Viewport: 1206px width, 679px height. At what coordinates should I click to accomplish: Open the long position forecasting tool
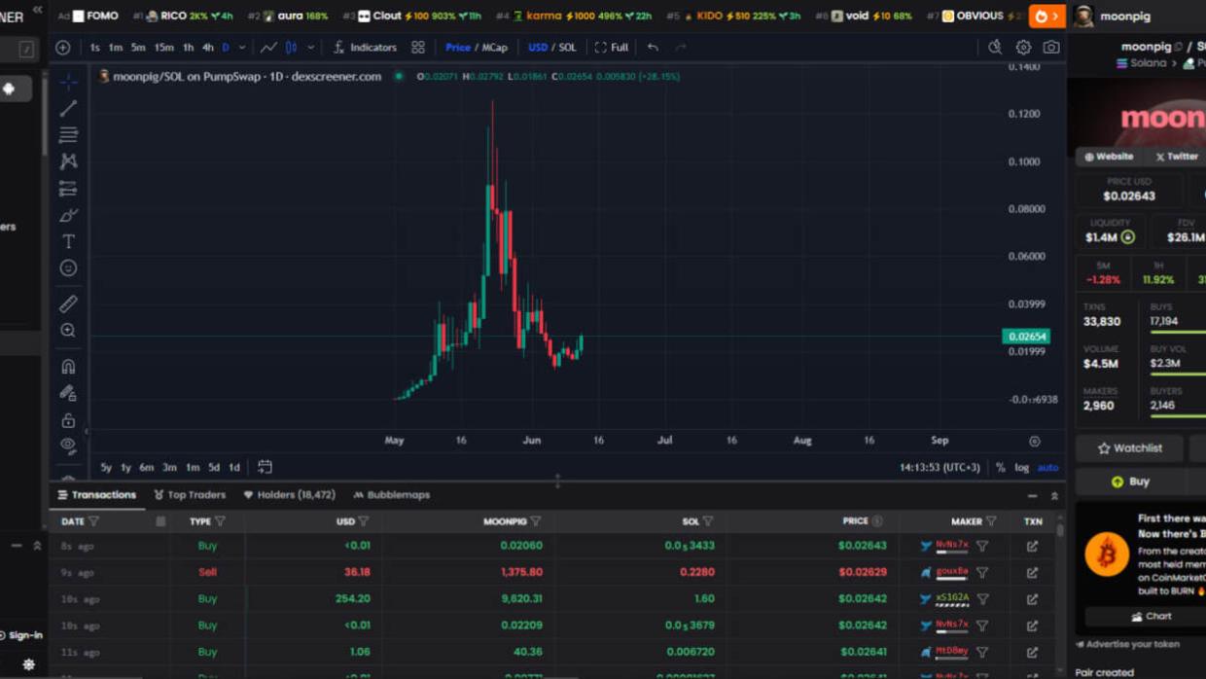point(68,189)
